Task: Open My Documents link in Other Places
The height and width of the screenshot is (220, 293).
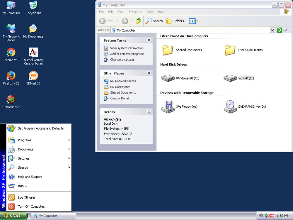Action: (x=120, y=87)
